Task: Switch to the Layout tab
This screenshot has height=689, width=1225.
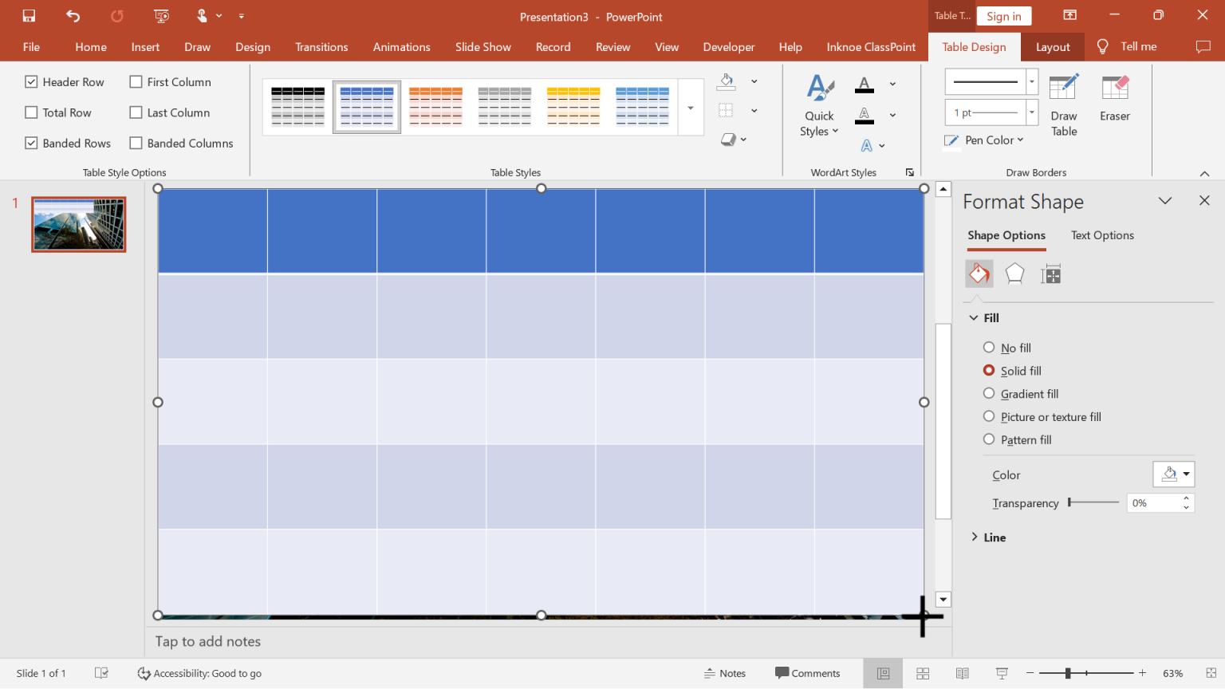Action: [1052, 46]
